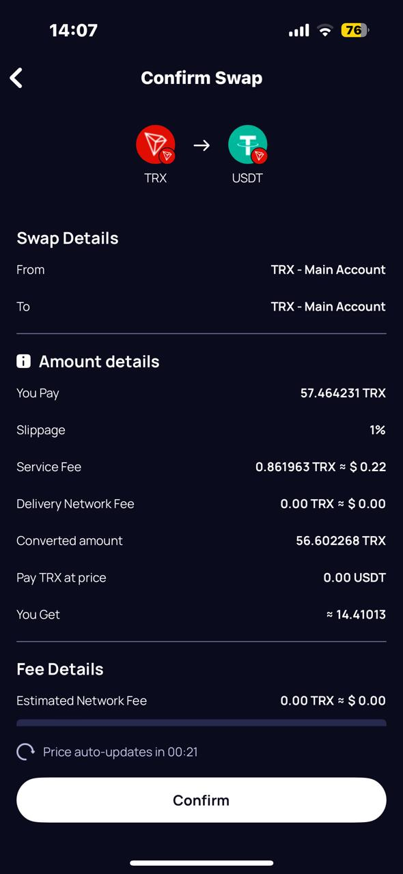The image size is (403, 874).
Task: Tap the back arrow icon
Action: tap(16, 78)
